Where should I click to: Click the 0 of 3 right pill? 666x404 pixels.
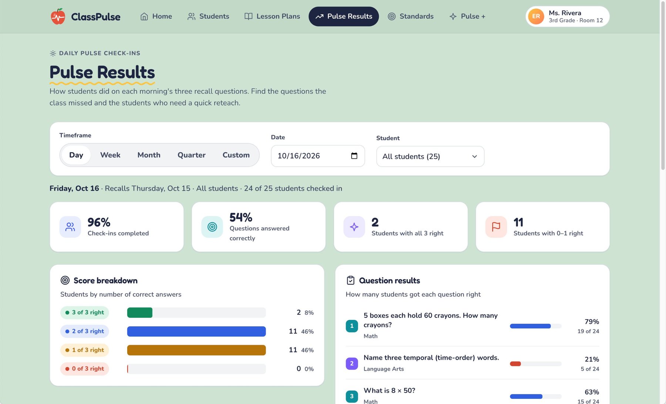[x=85, y=369]
